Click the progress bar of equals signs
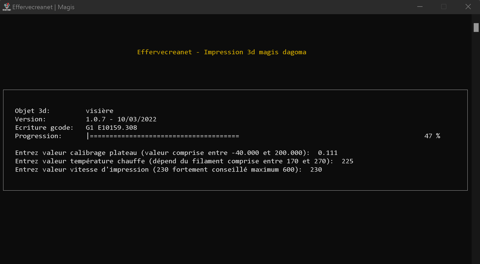480x264 pixels. pos(163,136)
